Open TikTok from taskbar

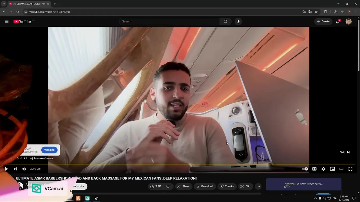click(96, 198)
